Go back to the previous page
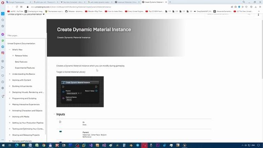 (8, 7)
